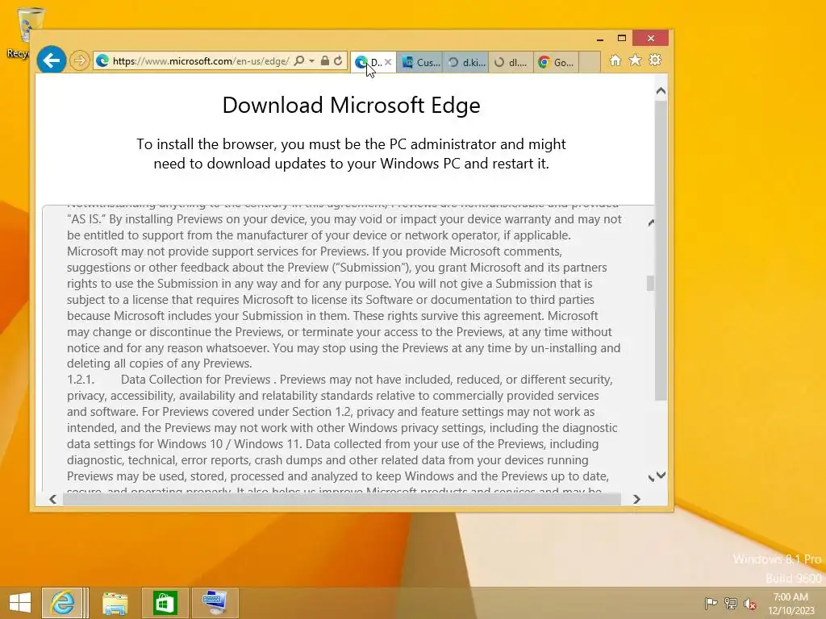Click 'deleting all copies of any Previews.' line

tap(160, 364)
